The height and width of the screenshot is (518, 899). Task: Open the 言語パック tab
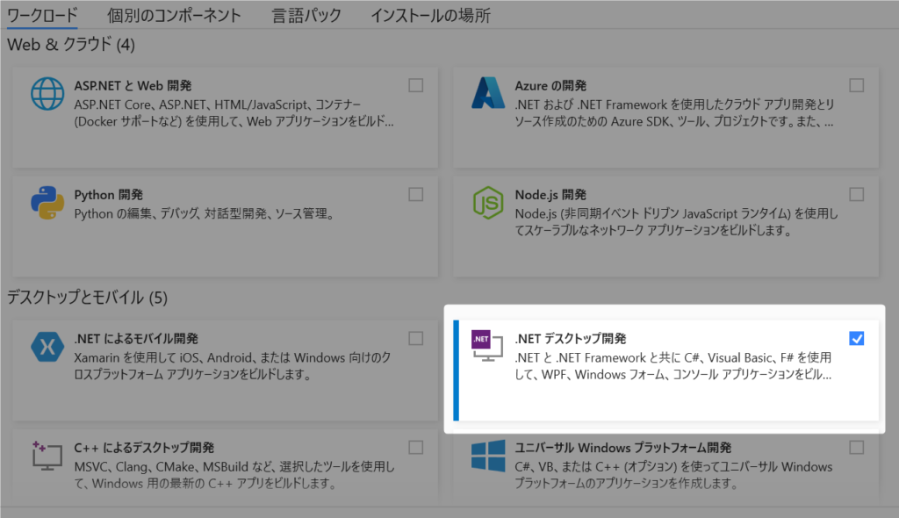306,16
